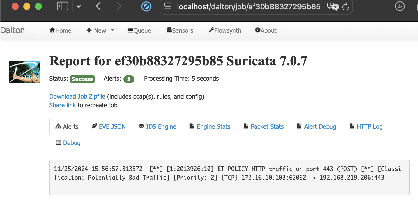Switch to the IDS Engine tab
This screenshot has height=210, width=418.
coord(157,126)
